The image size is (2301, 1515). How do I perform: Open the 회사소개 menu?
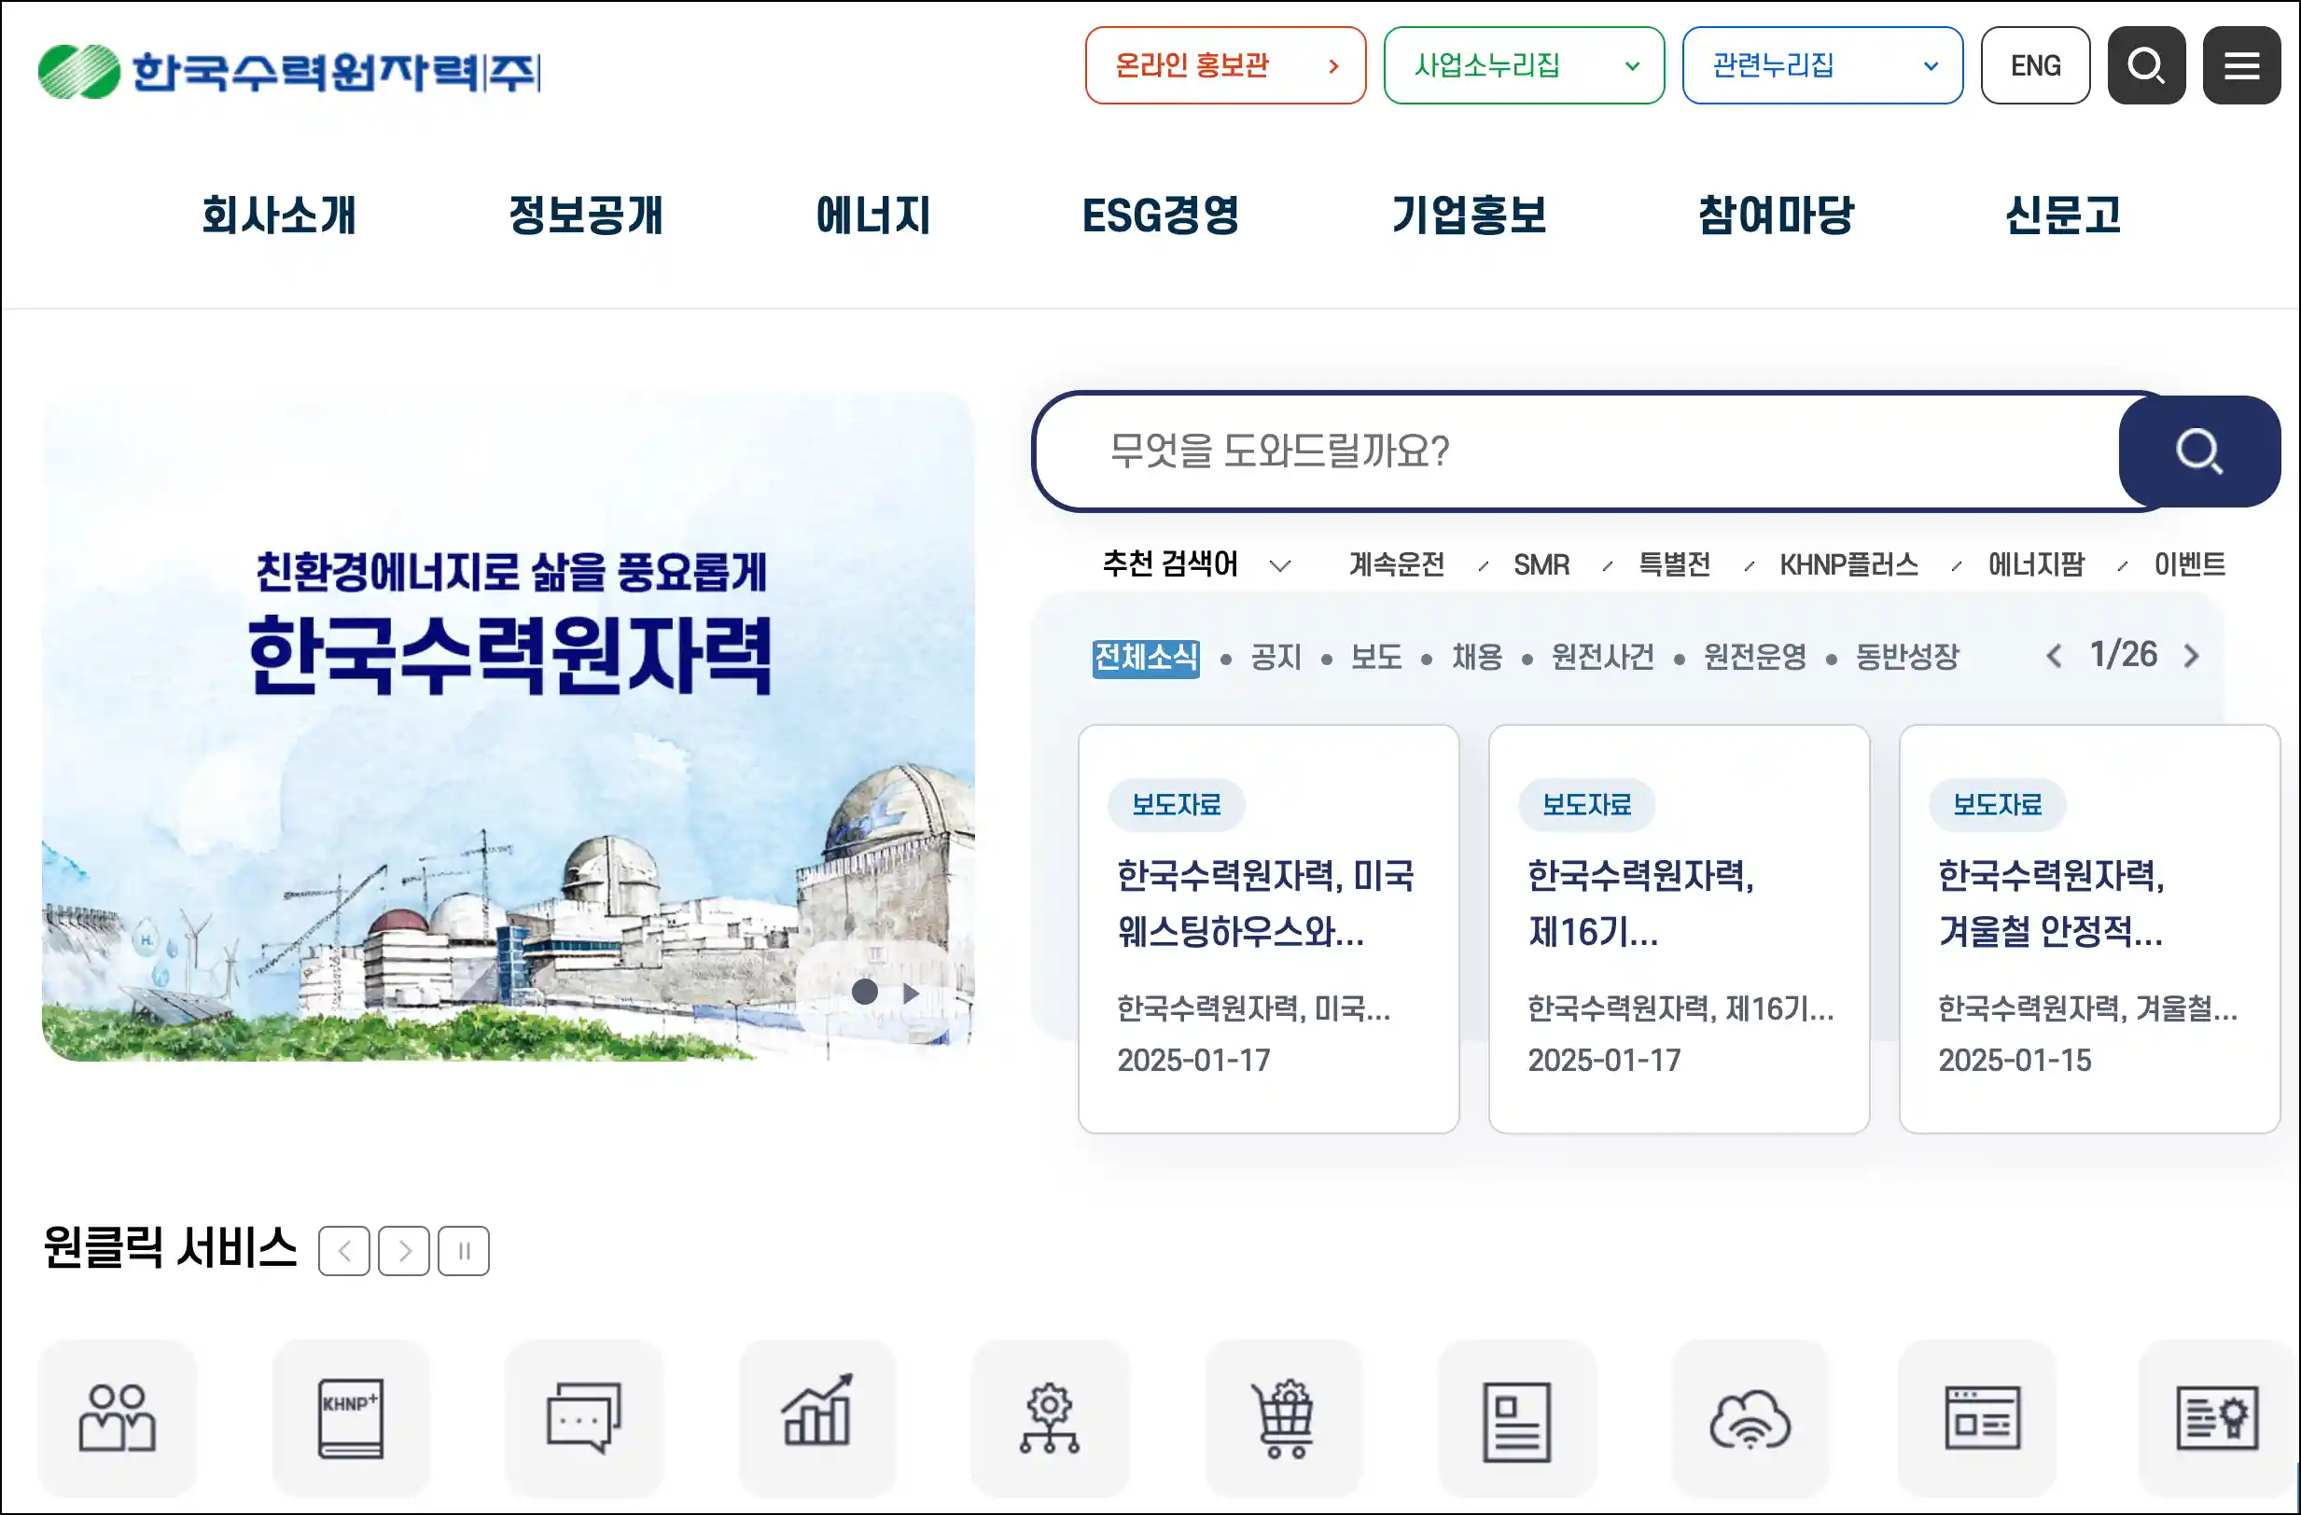coord(279,215)
